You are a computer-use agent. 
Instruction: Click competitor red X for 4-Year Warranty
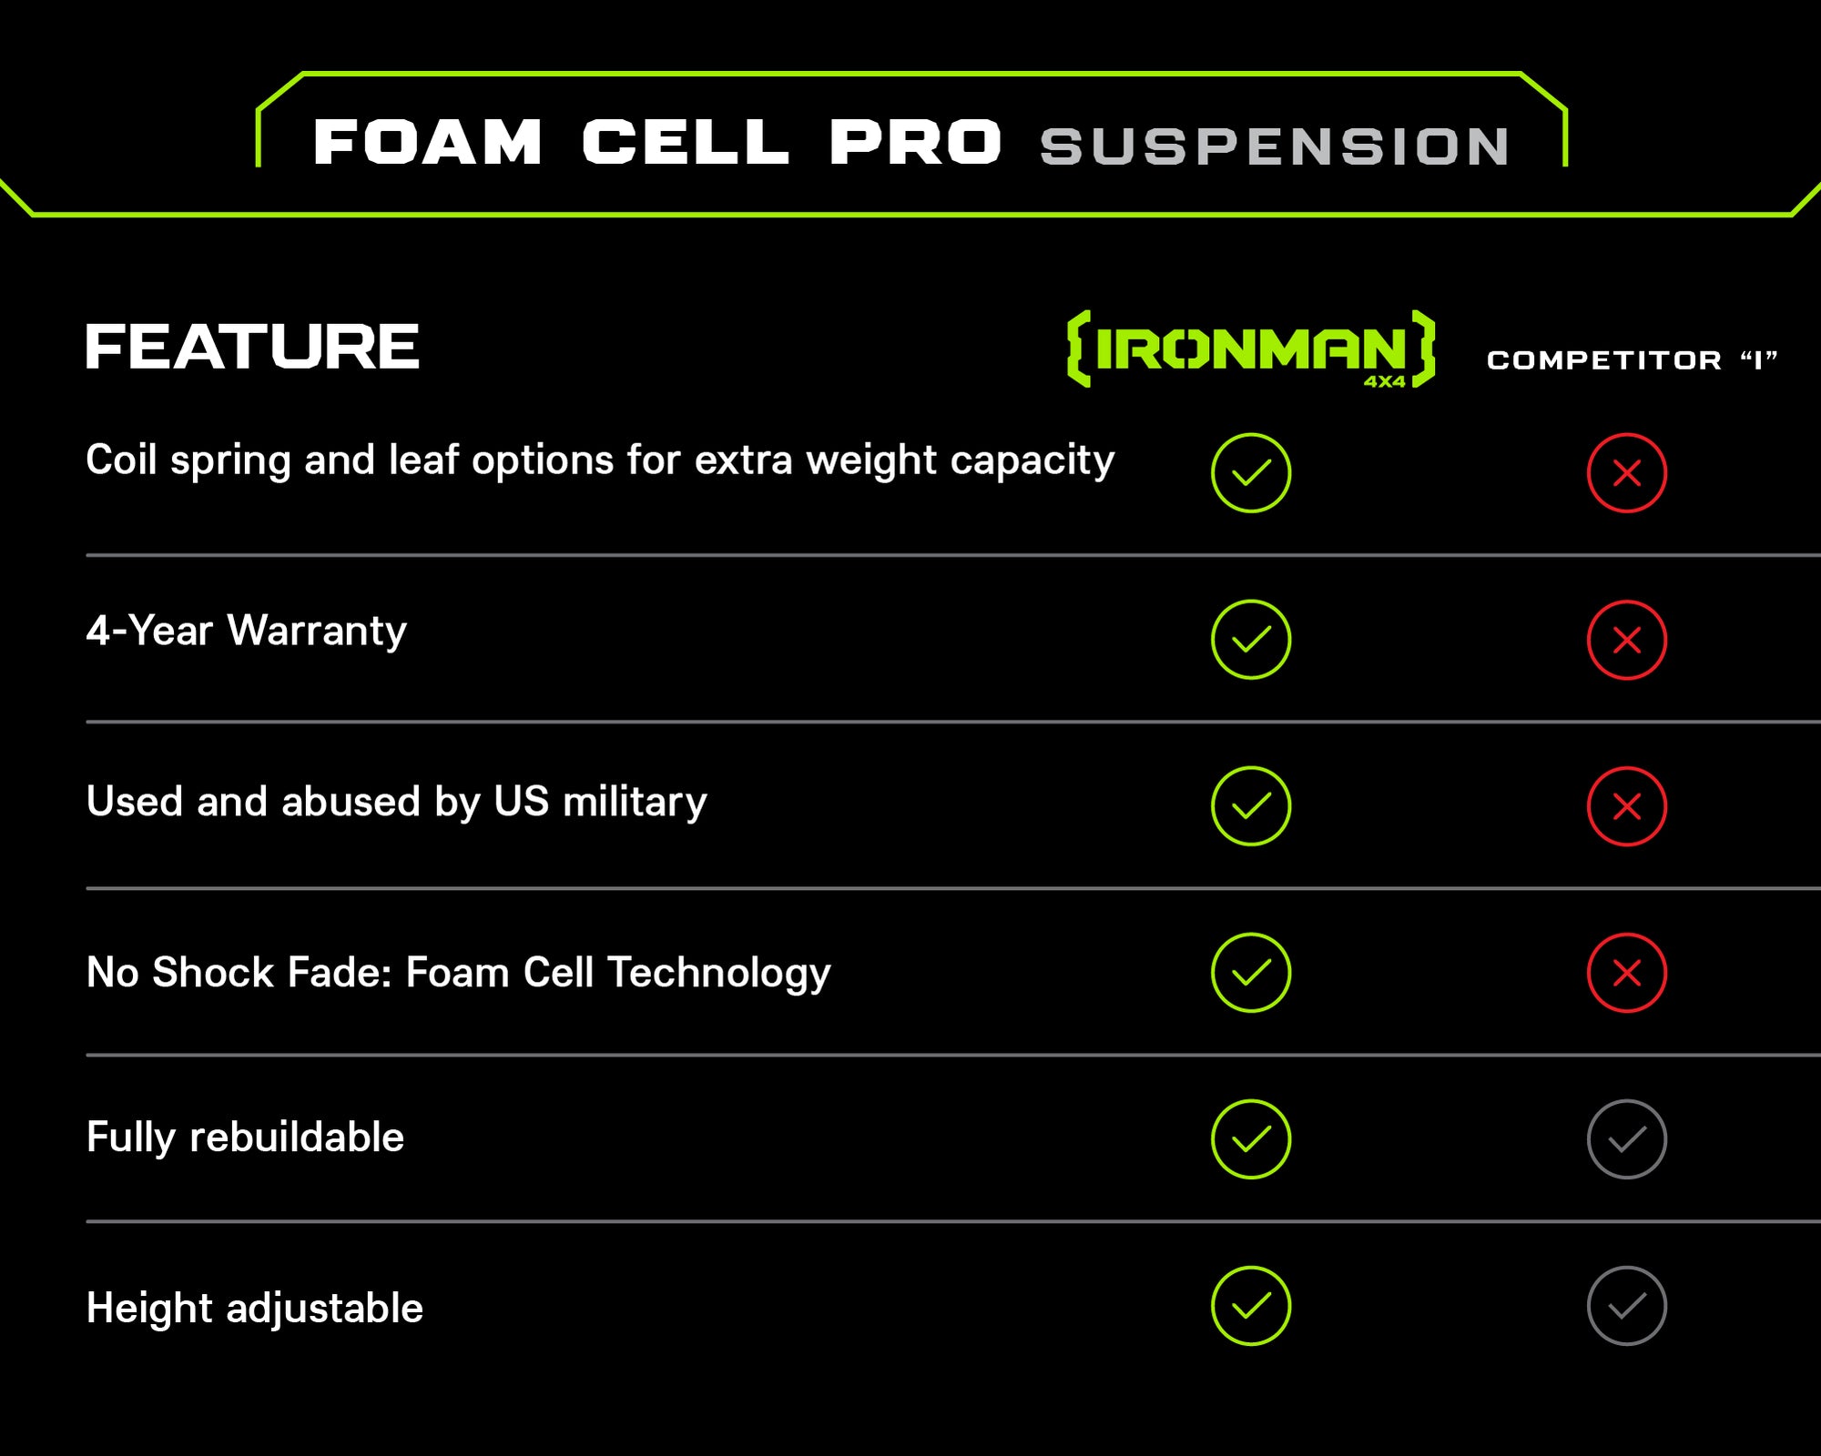[1627, 640]
